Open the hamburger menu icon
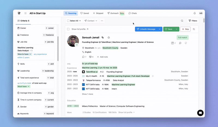 pos(25,13)
